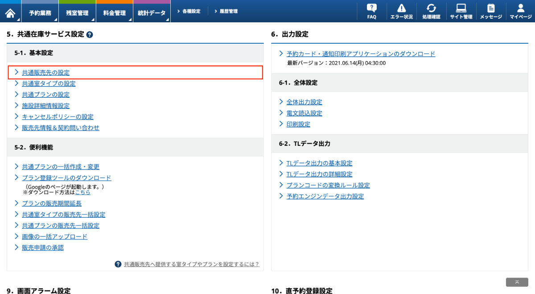Open the 予約業務 menu
Image resolution: width=535 pixels, height=294 pixels.
click(x=40, y=12)
